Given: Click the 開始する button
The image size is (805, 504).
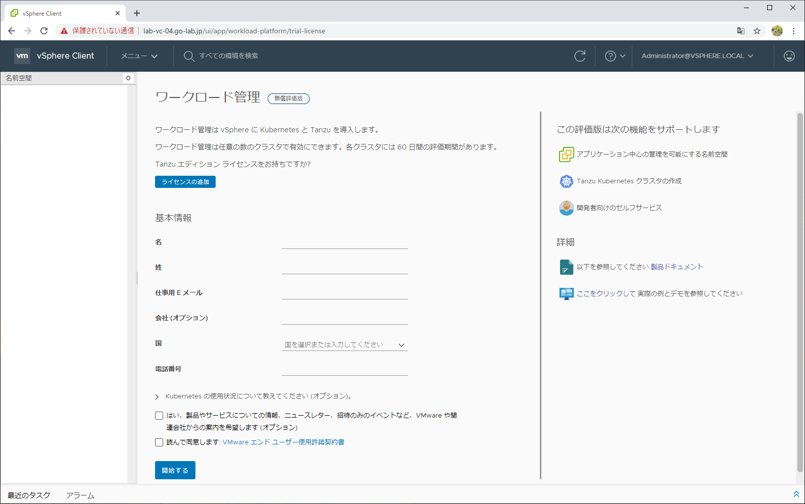Looking at the screenshot, I should tap(175, 470).
